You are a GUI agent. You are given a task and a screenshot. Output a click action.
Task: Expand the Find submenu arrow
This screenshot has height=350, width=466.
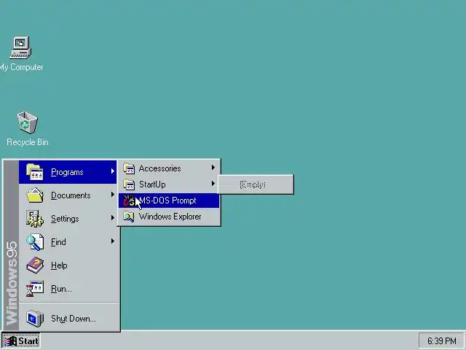tap(113, 241)
